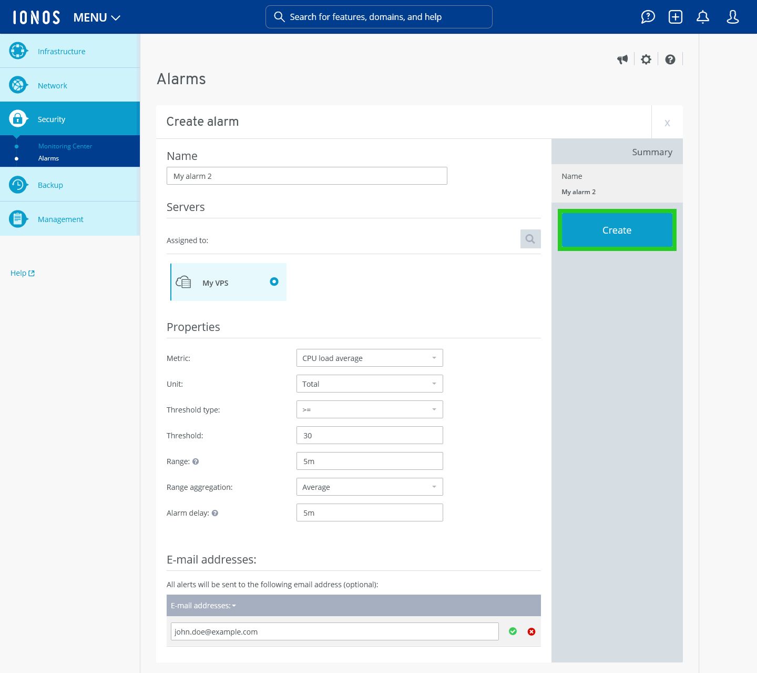This screenshot has width=757, height=673.
Task: Open the announcements megaphone icon
Action: pyautogui.click(x=622, y=59)
